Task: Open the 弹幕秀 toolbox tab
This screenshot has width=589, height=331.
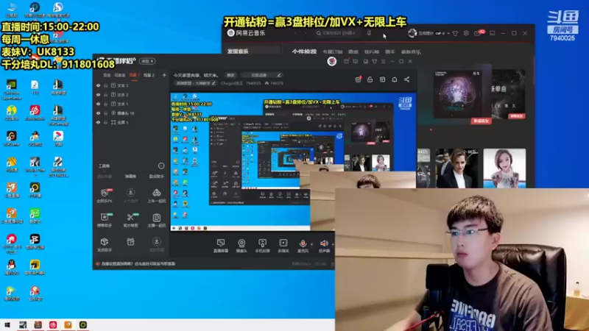Action: [130, 177]
